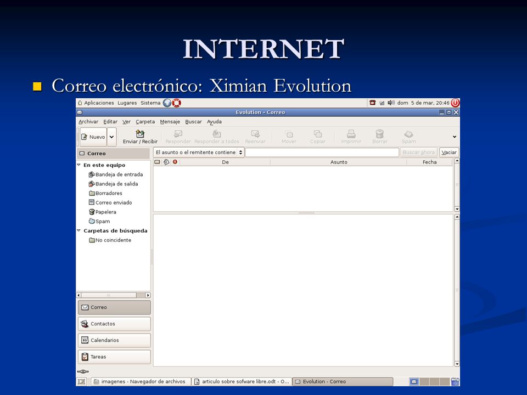Image resolution: width=527 pixels, height=395 pixels.
Task: Switch to the Correo component button
Action: tap(114, 307)
